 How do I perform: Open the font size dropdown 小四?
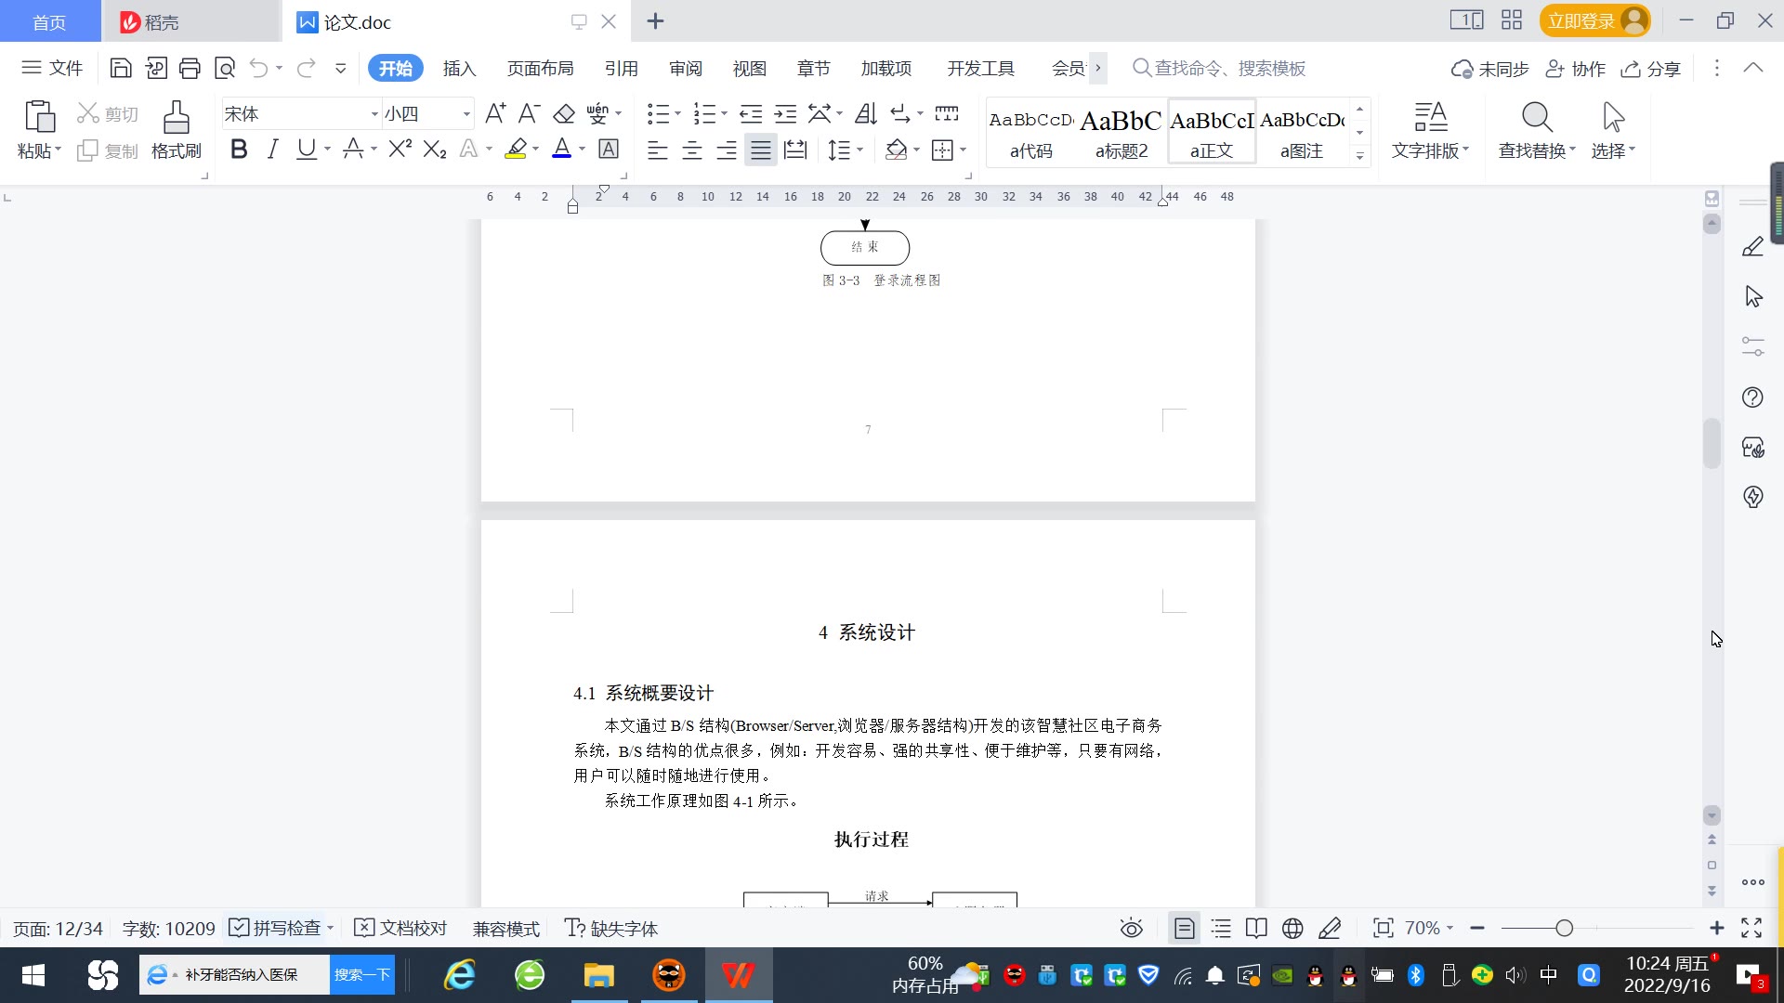[x=466, y=114]
